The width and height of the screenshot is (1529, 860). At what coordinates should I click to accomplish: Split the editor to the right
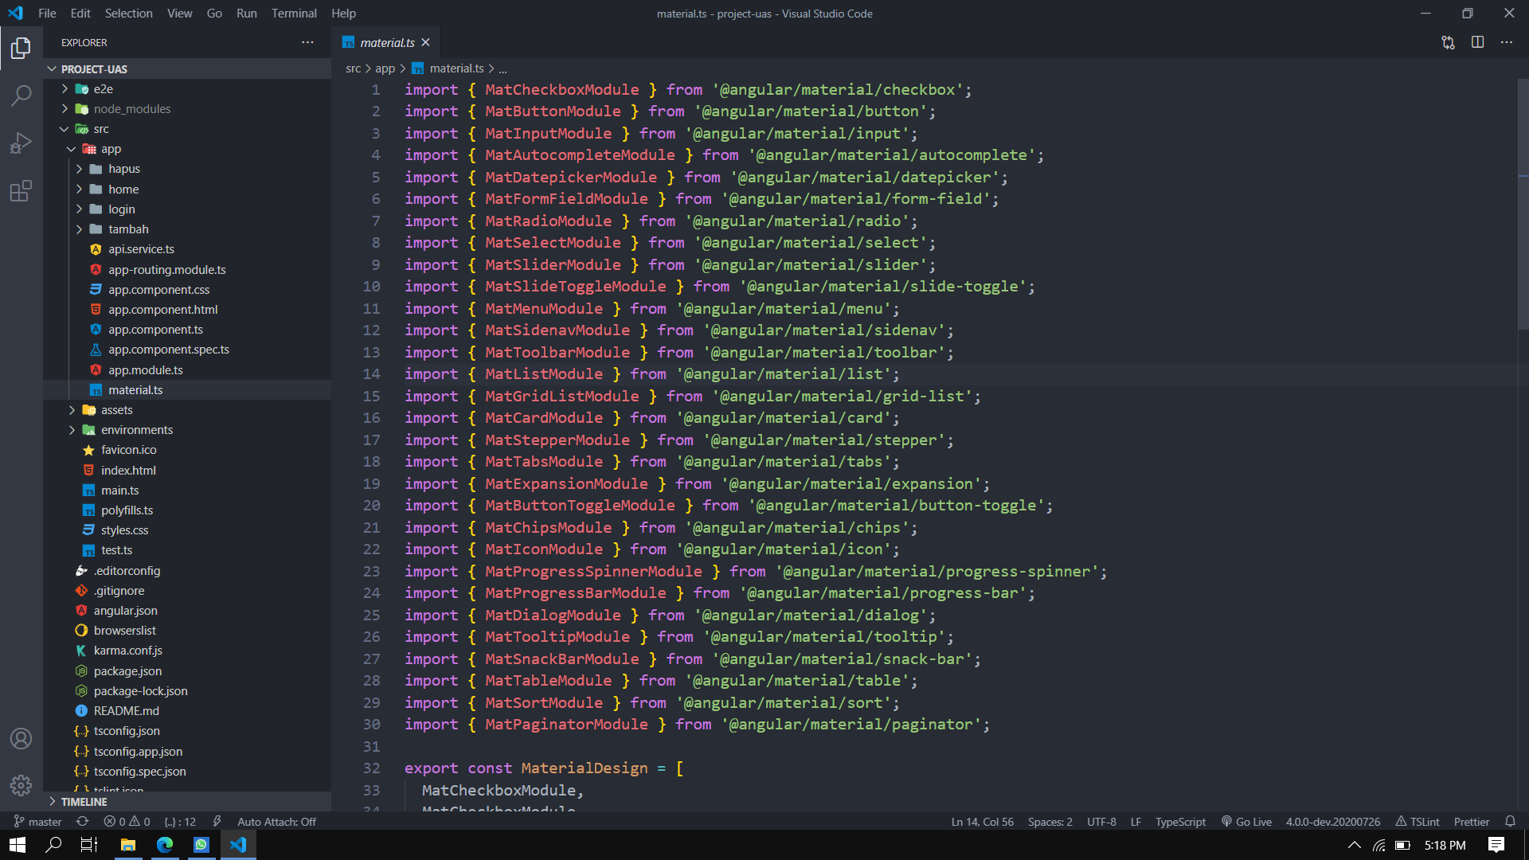click(x=1478, y=42)
